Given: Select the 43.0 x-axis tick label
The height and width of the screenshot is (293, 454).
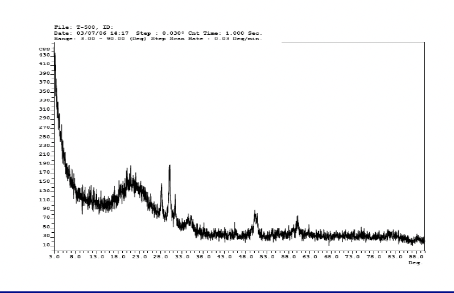Looking at the screenshot, I should [x=224, y=257].
